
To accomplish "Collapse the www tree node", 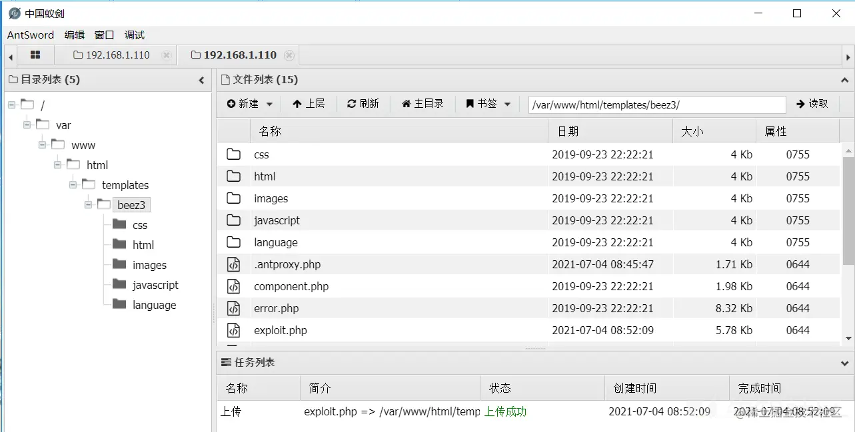I will tap(42, 144).
